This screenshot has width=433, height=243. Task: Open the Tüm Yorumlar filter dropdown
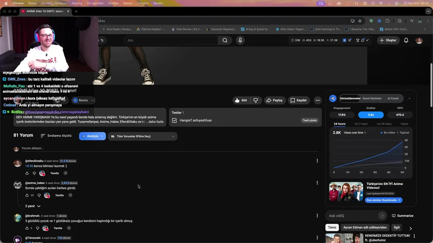[x=142, y=136]
